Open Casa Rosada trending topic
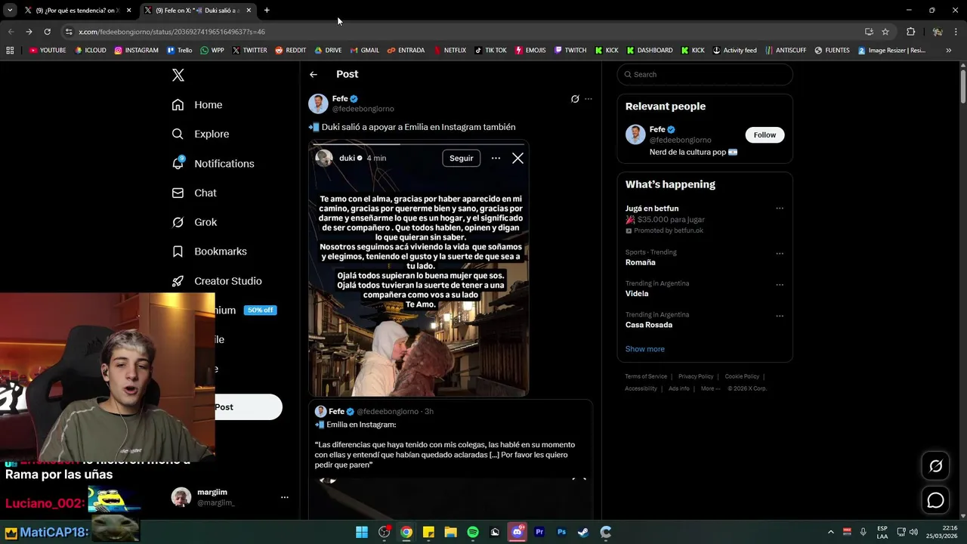Image resolution: width=967 pixels, height=544 pixels. 649,325
